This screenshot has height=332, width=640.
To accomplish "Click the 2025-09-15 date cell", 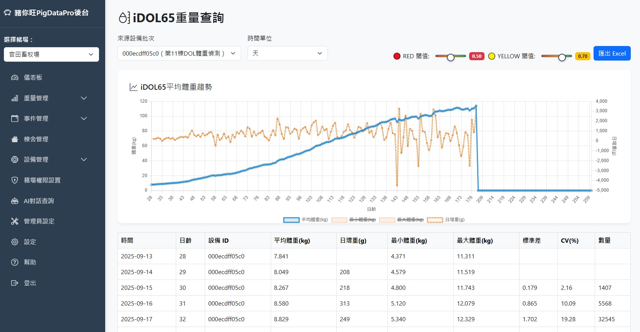I will click(147, 288).
